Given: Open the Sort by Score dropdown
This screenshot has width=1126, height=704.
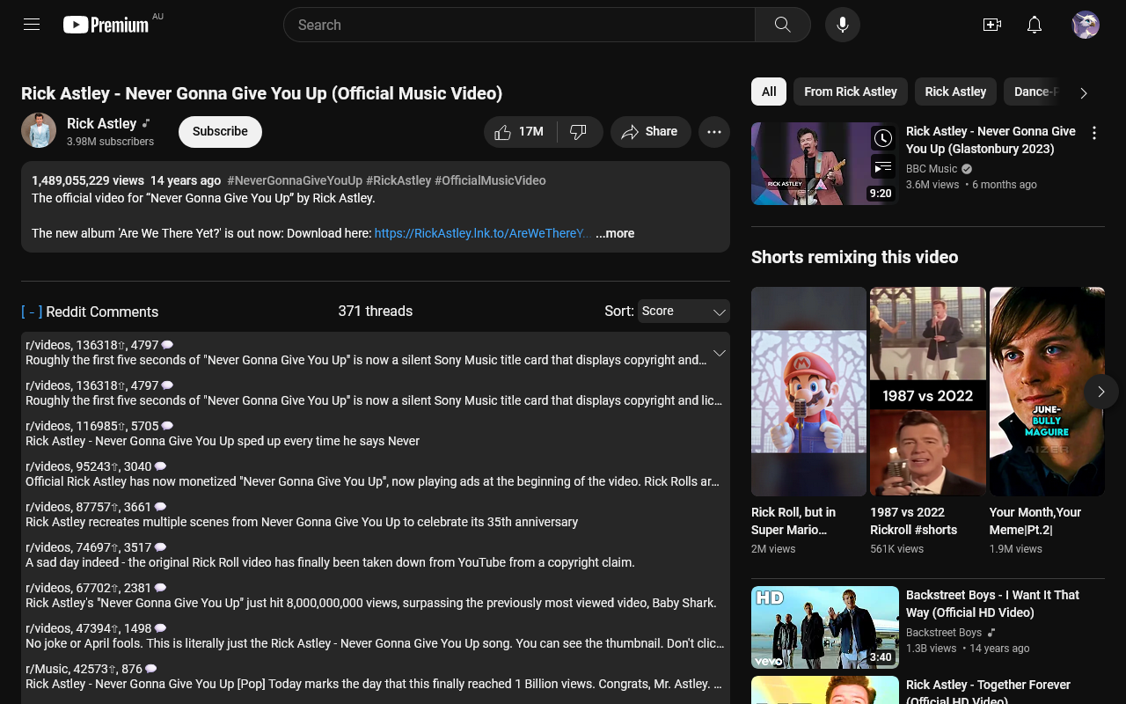Looking at the screenshot, I should (x=684, y=312).
